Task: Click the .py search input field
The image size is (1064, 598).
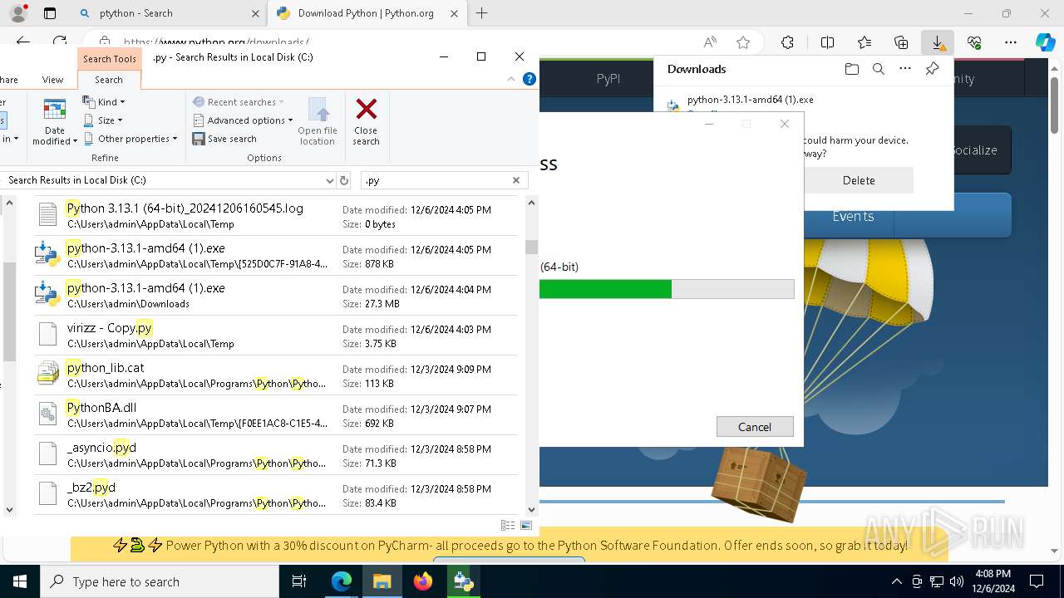Action: [436, 180]
